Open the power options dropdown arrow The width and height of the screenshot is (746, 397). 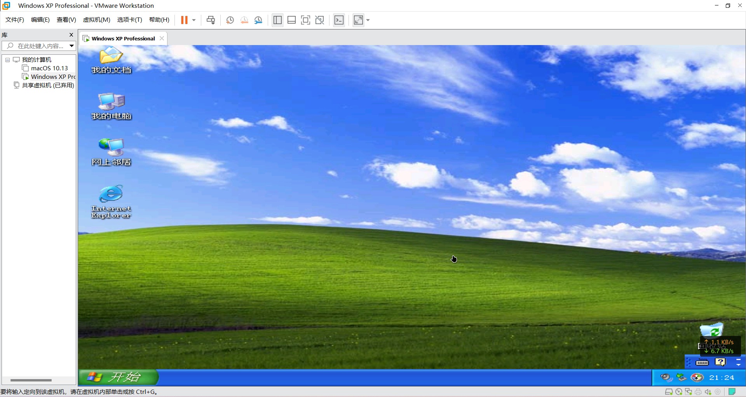194,20
